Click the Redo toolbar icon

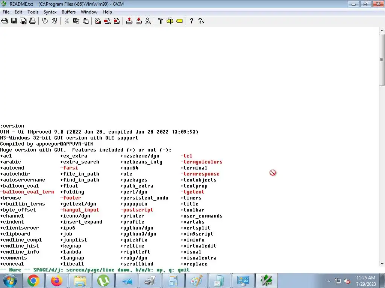[x=55, y=21]
